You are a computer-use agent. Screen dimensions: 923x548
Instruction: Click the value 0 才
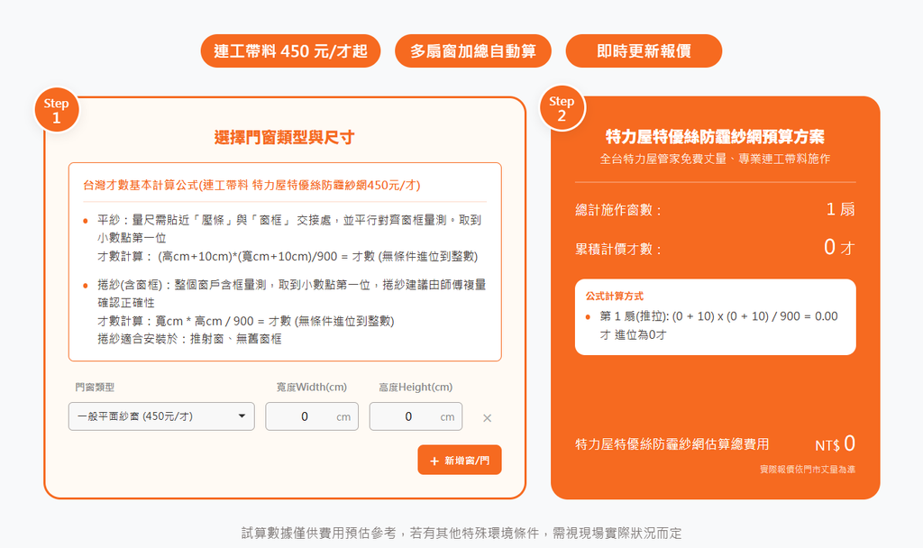pyautogui.click(x=839, y=247)
